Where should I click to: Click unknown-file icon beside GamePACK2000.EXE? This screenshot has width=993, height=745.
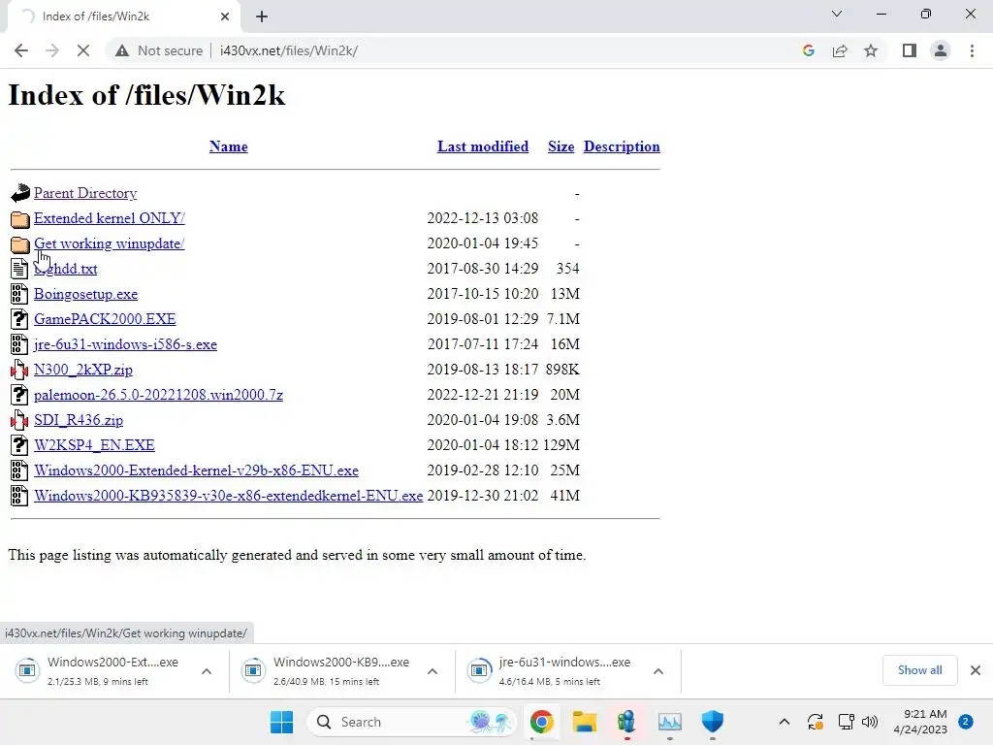point(19,318)
